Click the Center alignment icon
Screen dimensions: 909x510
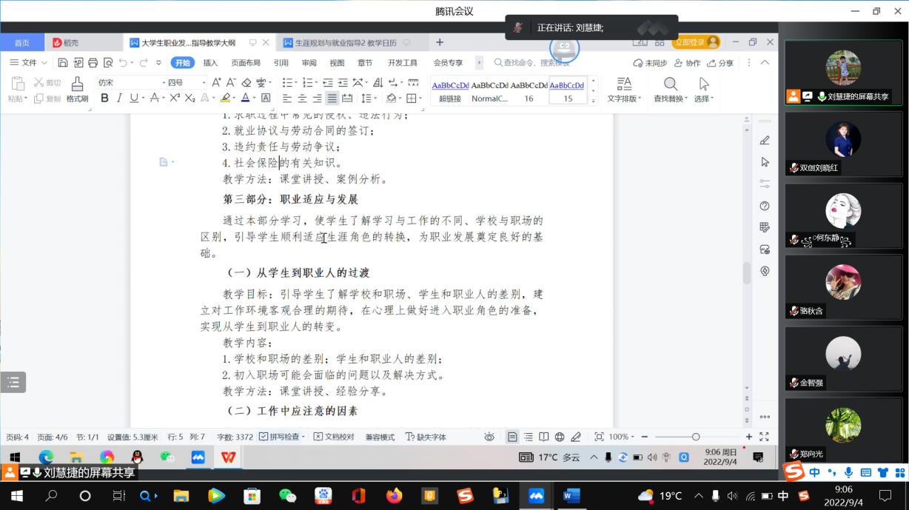click(302, 98)
